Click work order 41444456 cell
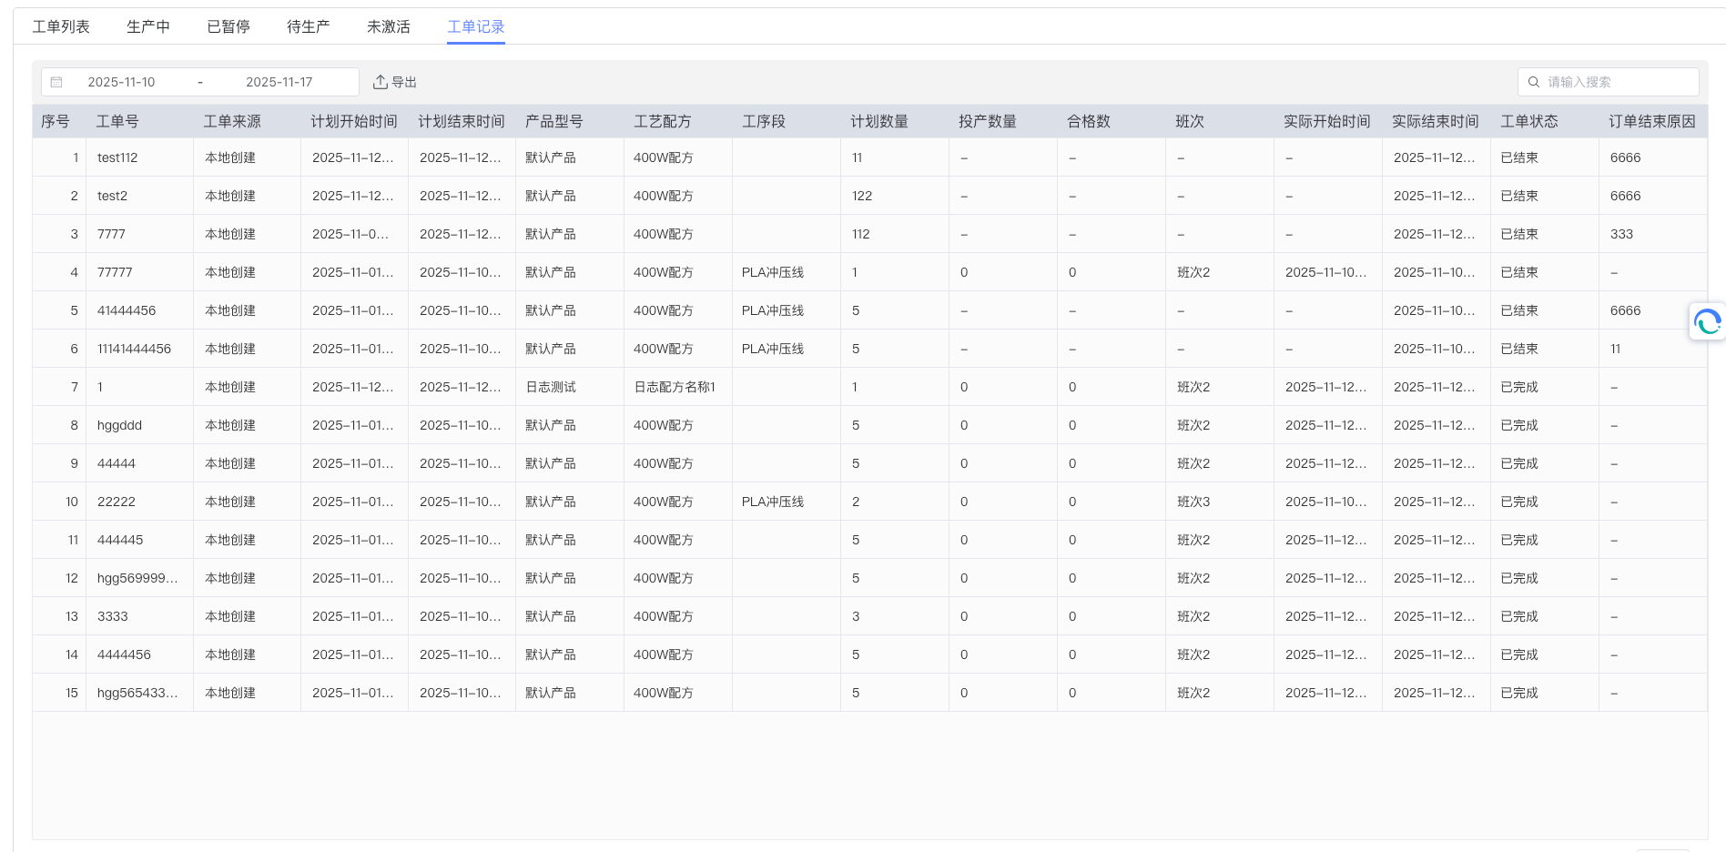The height and width of the screenshot is (852, 1726). tap(127, 310)
